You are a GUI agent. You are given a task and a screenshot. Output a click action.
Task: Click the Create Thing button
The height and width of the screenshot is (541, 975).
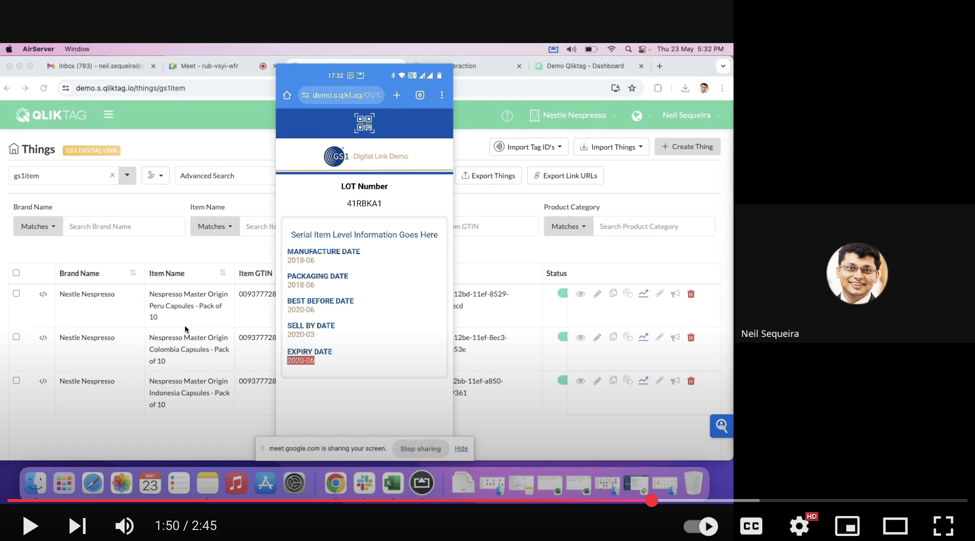tap(687, 146)
